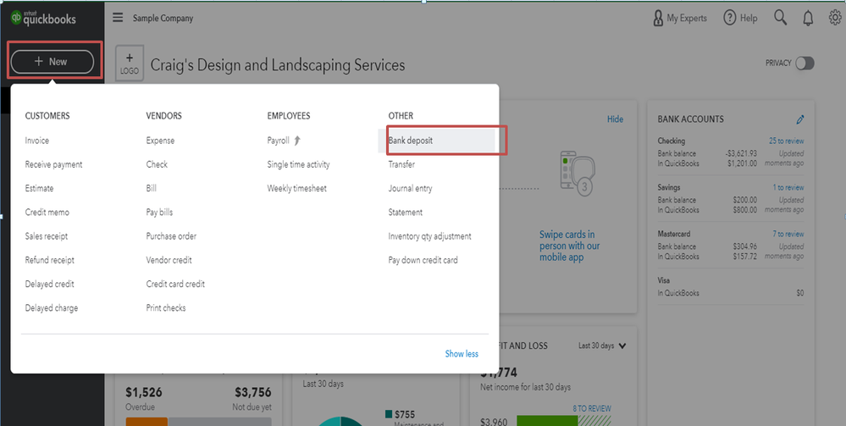Click the $3,756 Not due yet amount
846x426 pixels.
pos(253,392)
